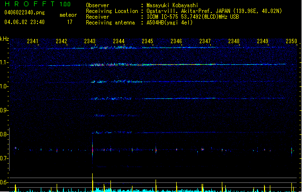
Task: Click the yellow power spike just after 2345
Action: (x=156, y=186)
